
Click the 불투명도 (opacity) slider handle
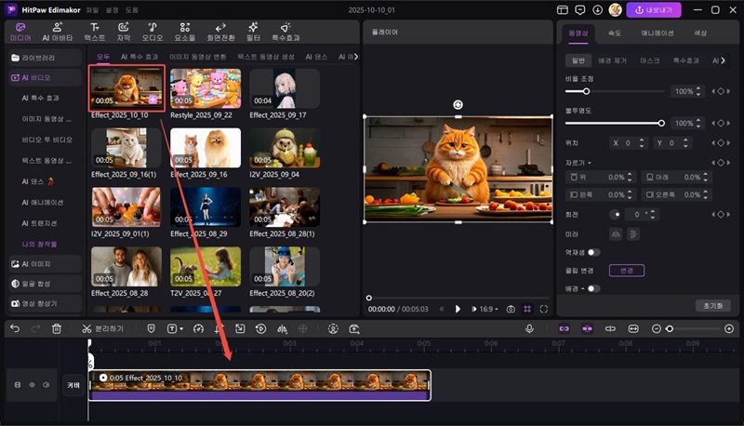[661, 123]
